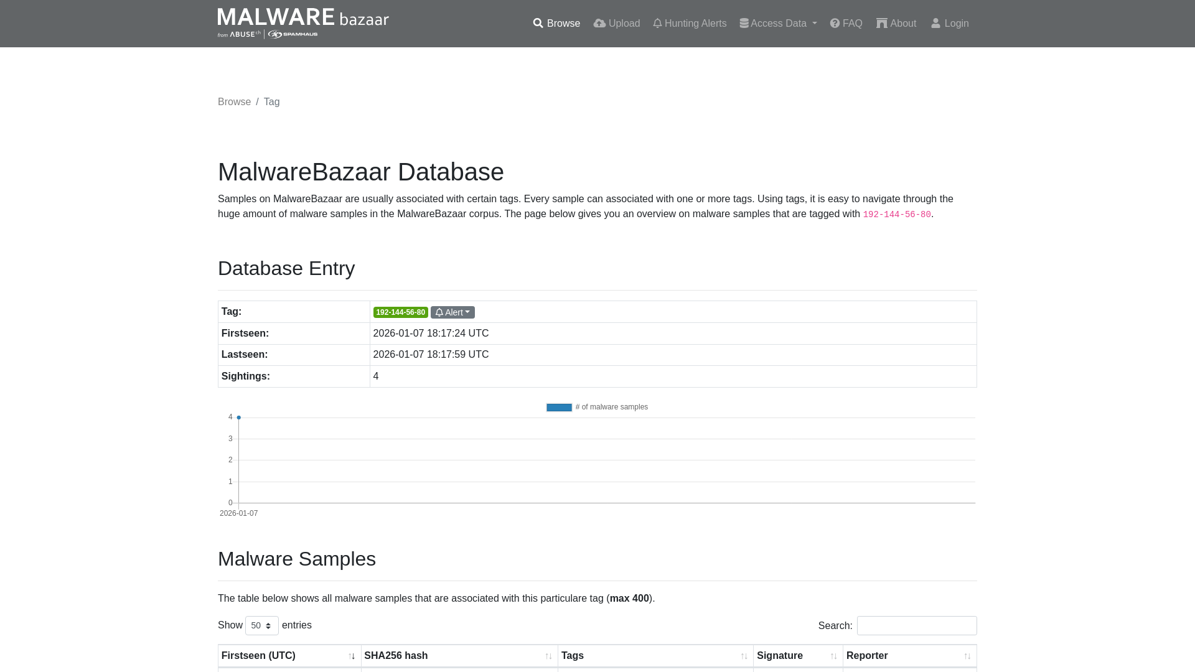Open Upload via the cloud icon
This screenshot has height=672, width=1195.
pyautogui.click(x=599, y=23)
